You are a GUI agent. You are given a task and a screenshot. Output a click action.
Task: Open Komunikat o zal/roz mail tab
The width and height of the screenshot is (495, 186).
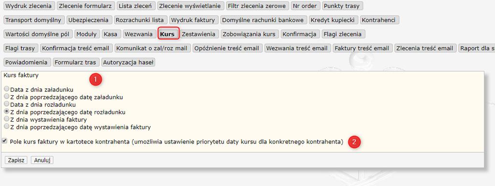pos(152,48)
